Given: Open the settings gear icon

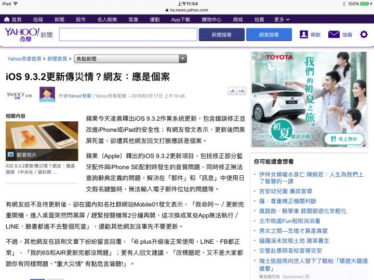Looking at the screenshot, I should point(364,35).
